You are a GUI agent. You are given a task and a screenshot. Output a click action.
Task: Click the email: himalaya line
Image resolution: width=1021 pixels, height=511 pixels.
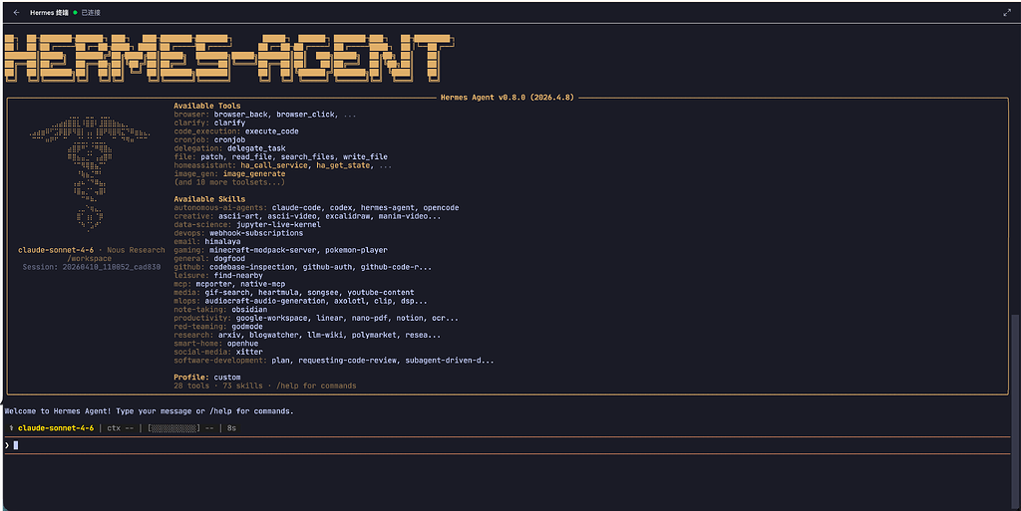pyautogui.click(x=207, y=241)
